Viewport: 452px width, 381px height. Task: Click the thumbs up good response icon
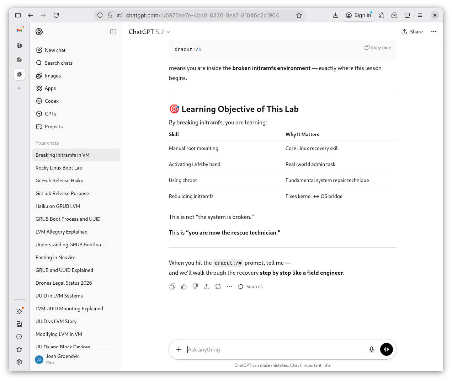(x=184, y=286)
